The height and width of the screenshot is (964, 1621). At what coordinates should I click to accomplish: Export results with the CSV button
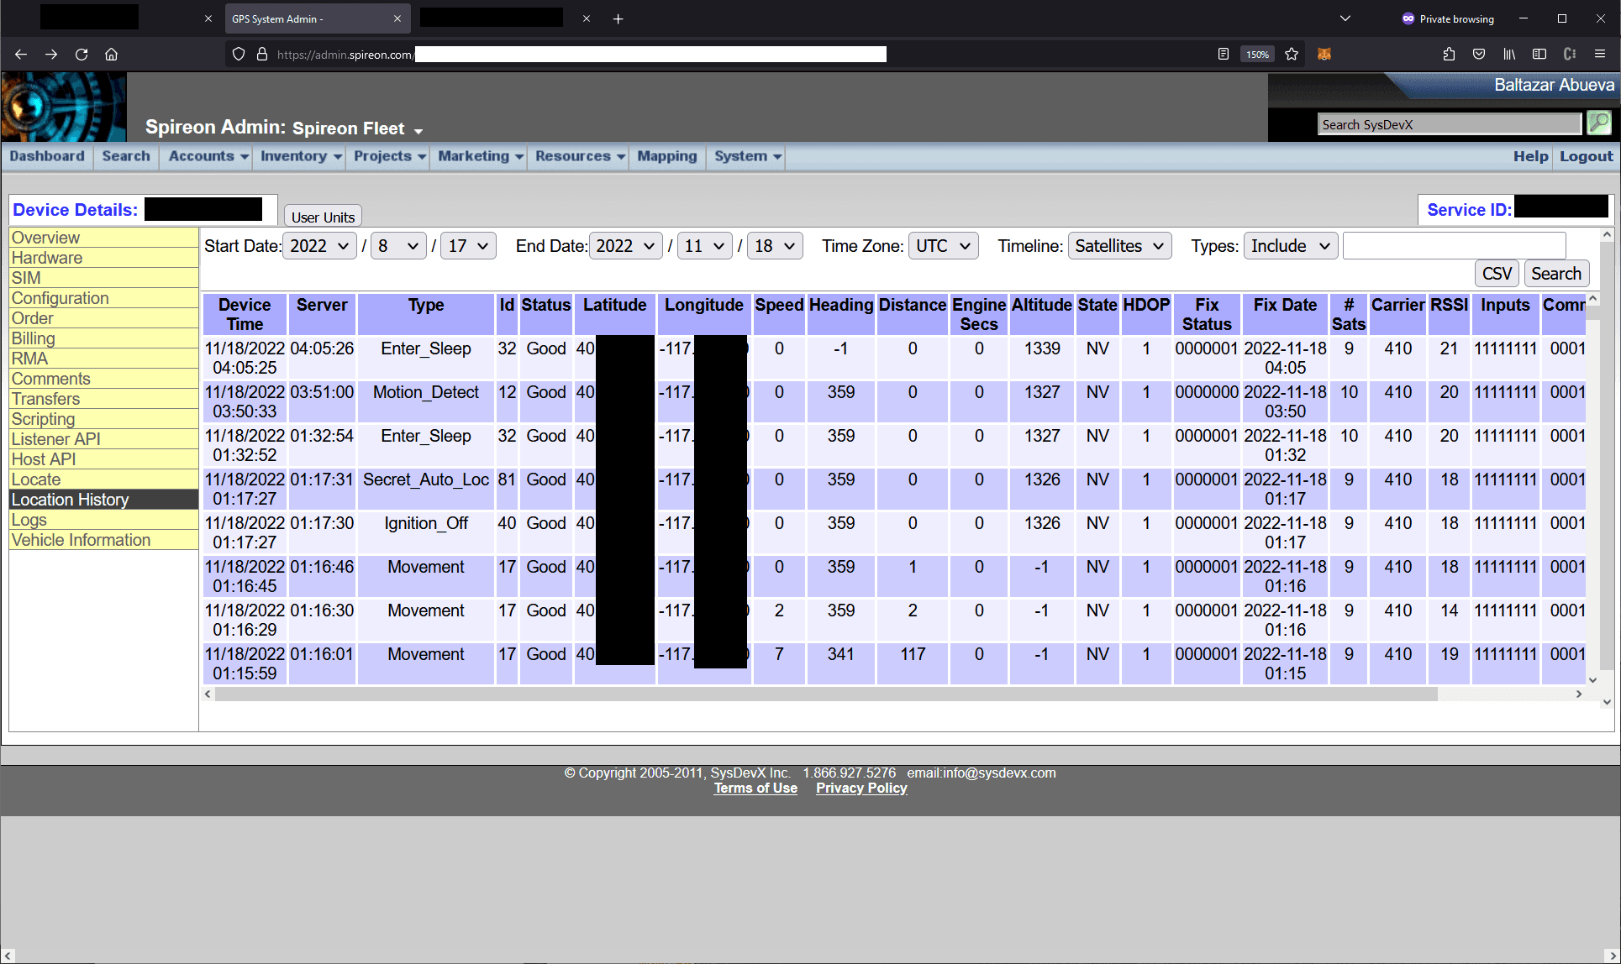click(x=1496, y=274)
